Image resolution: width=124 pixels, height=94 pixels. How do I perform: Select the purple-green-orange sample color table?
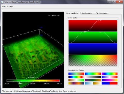(x=93, y=80)
